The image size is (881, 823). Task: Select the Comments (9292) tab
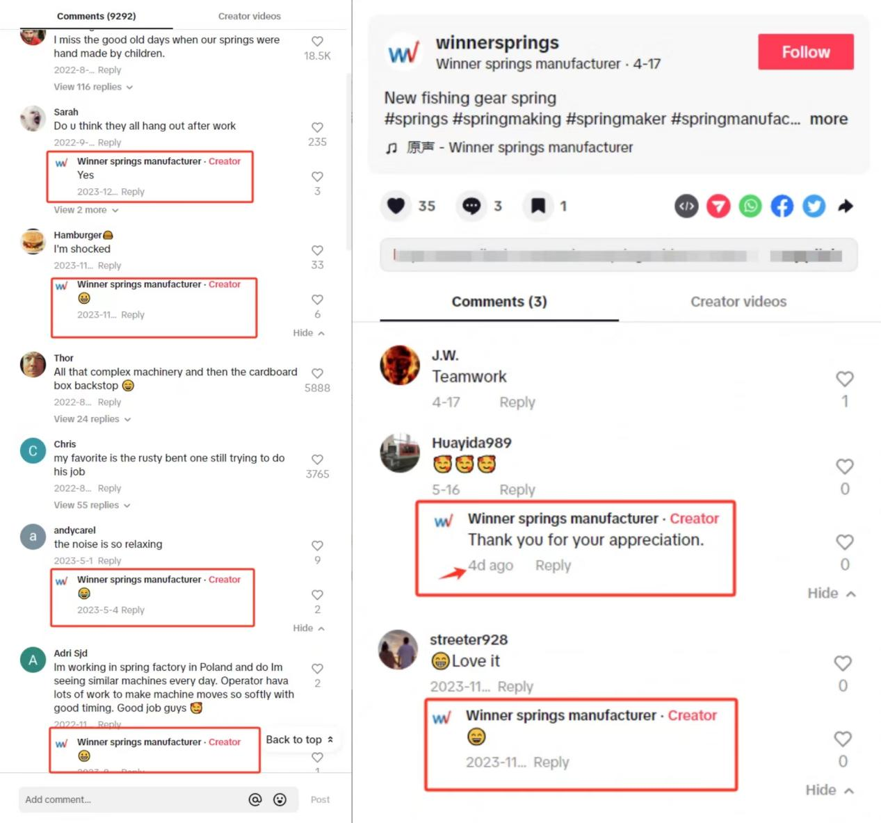(97, 16)
